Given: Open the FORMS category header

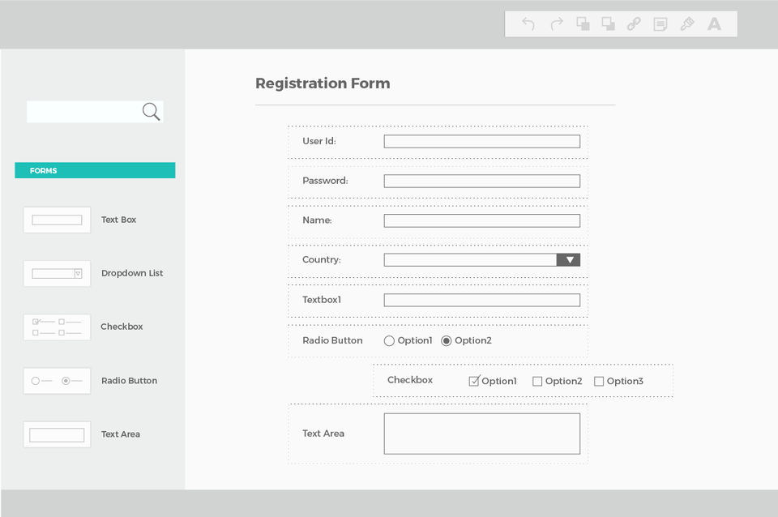Looking at the screenshot, I should (95, 170).
